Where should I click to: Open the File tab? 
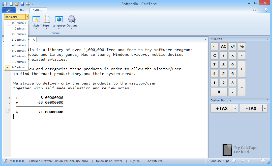pyautogui.click(x=9, y=10)
